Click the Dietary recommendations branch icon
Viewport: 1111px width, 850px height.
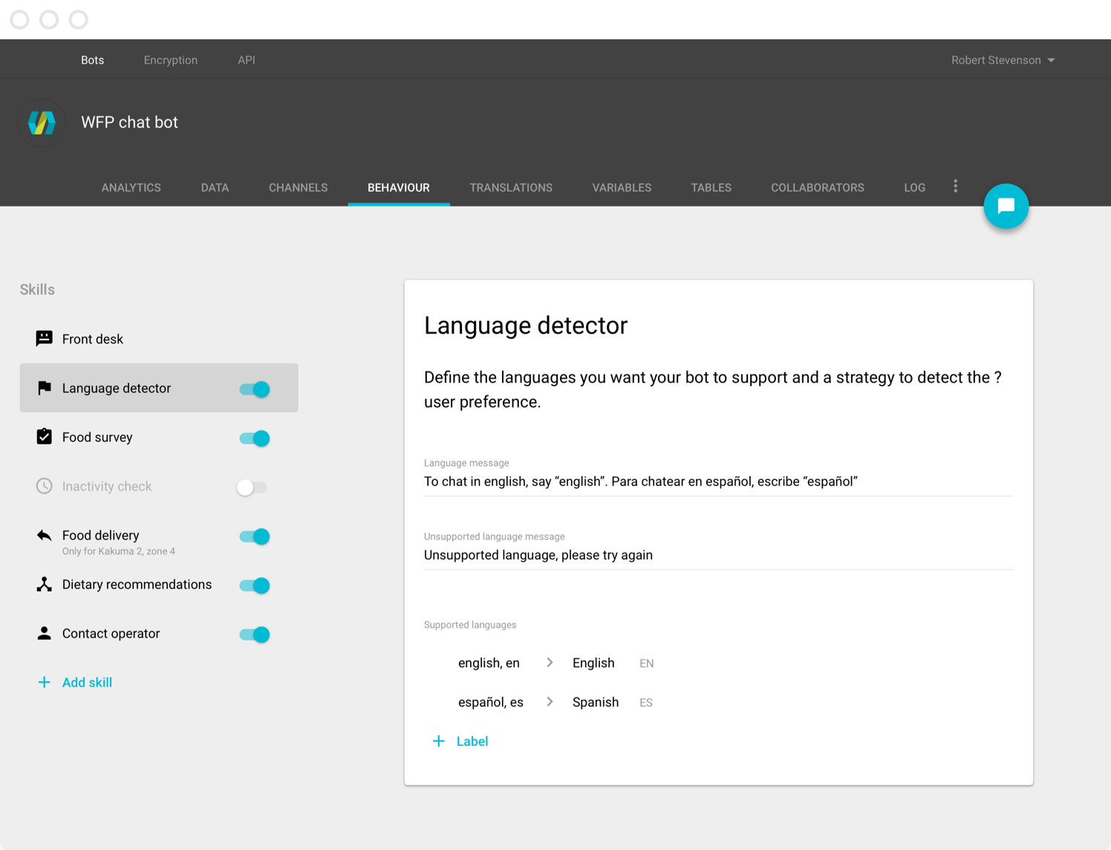coord(45,584)
